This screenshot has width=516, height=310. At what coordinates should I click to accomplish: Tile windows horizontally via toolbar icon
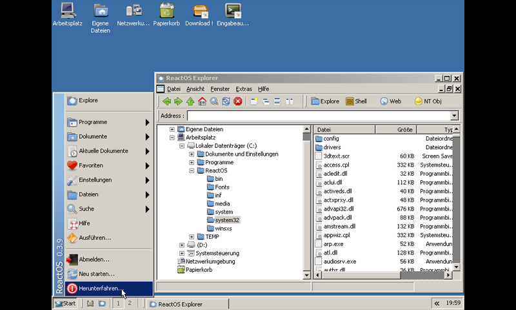tap(277, 101)
